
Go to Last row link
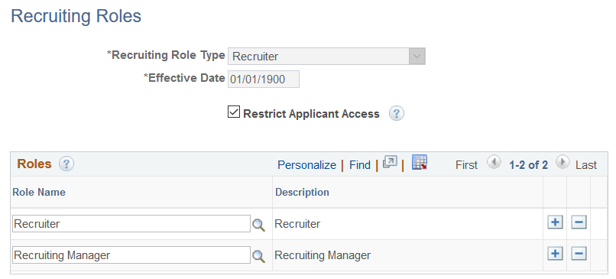point(586,165)
